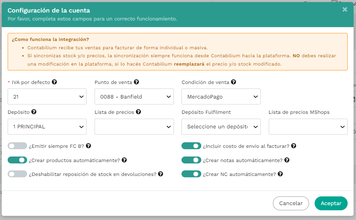Turn off Crear productos automáticamente switch
Screen dimensions: 356x220
(17, 160)
